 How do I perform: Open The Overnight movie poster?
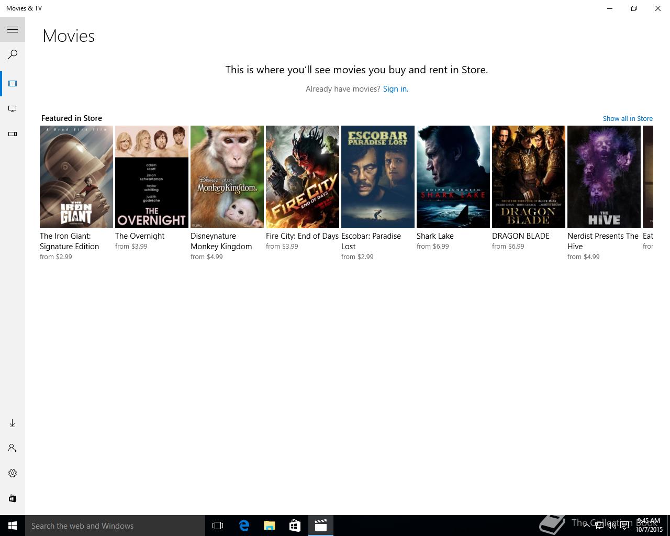click(x=152, y=177)
